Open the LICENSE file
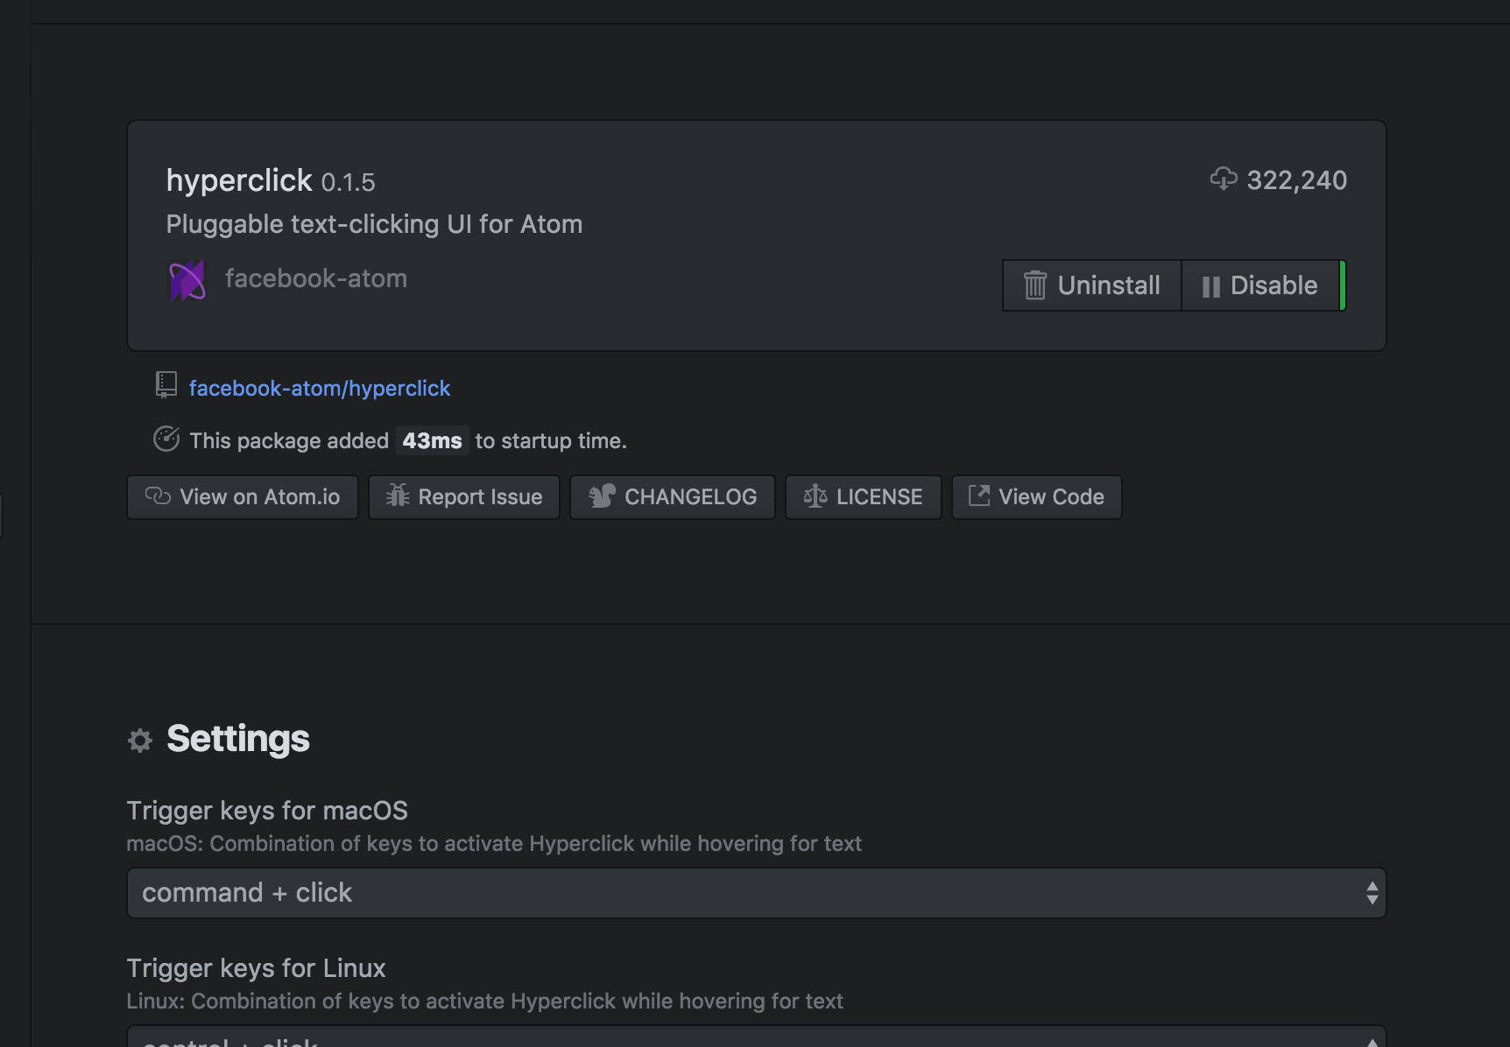Viewport: 1510px width, 1047px height. point(864,497)
